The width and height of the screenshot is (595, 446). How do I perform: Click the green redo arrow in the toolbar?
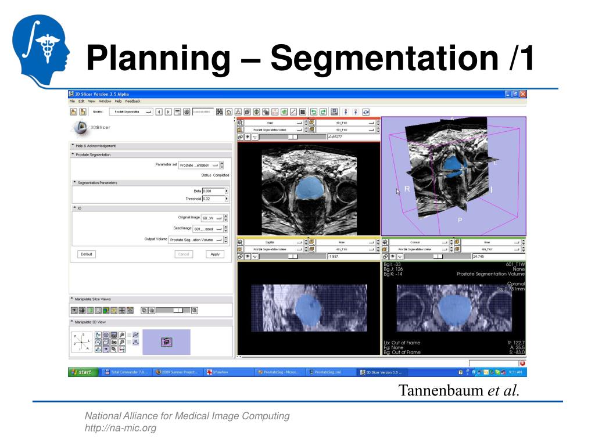[323, 112]
